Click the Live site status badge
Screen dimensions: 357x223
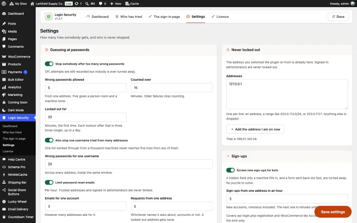point(69,4)
